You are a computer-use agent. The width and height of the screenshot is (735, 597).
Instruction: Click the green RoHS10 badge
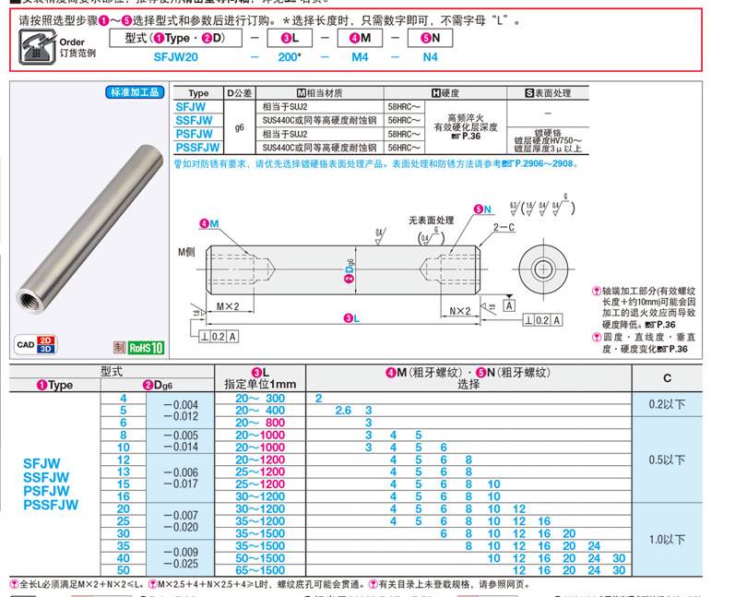tap(146, 347)
